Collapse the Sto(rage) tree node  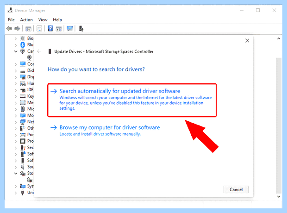tap(16, 173)
